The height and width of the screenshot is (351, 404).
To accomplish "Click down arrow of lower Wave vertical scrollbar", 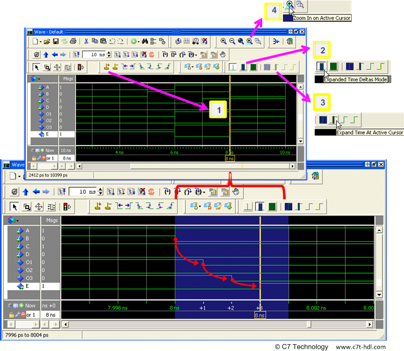I will click(x=379, y=294).
